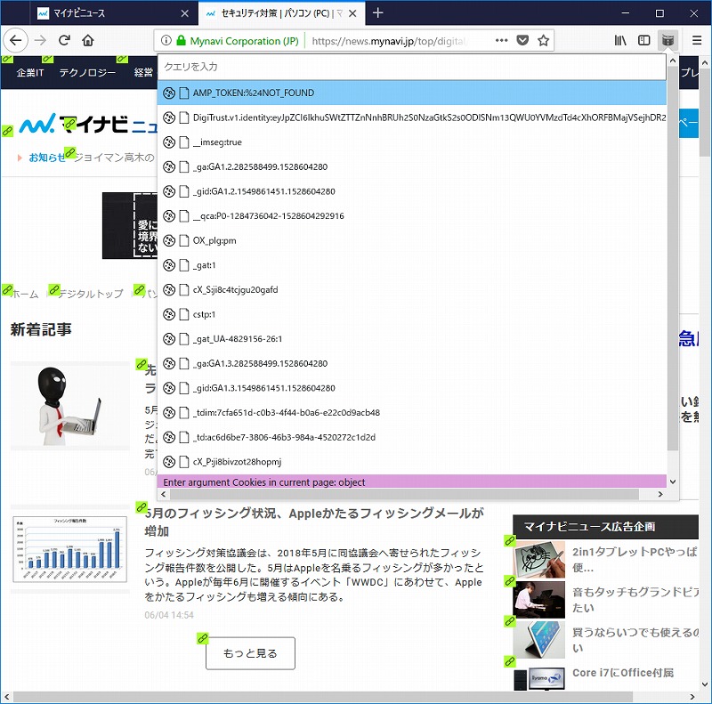Select the __qca:P0-1284736042 cookie entry

(x=411, y=215)
